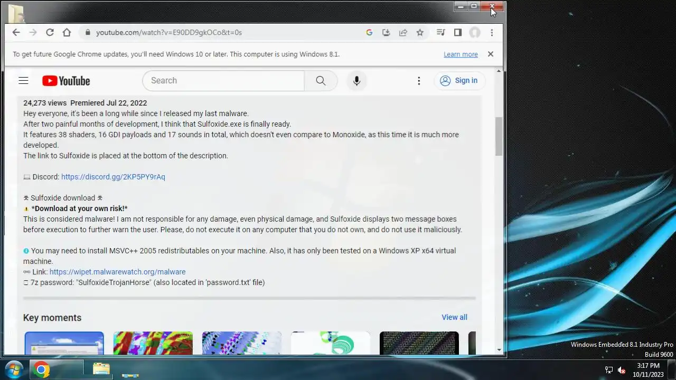Open the red-green glitch key moment thumbnail
Image resolution: width=676 pixels, height=380 pixels.
(153, 343)
